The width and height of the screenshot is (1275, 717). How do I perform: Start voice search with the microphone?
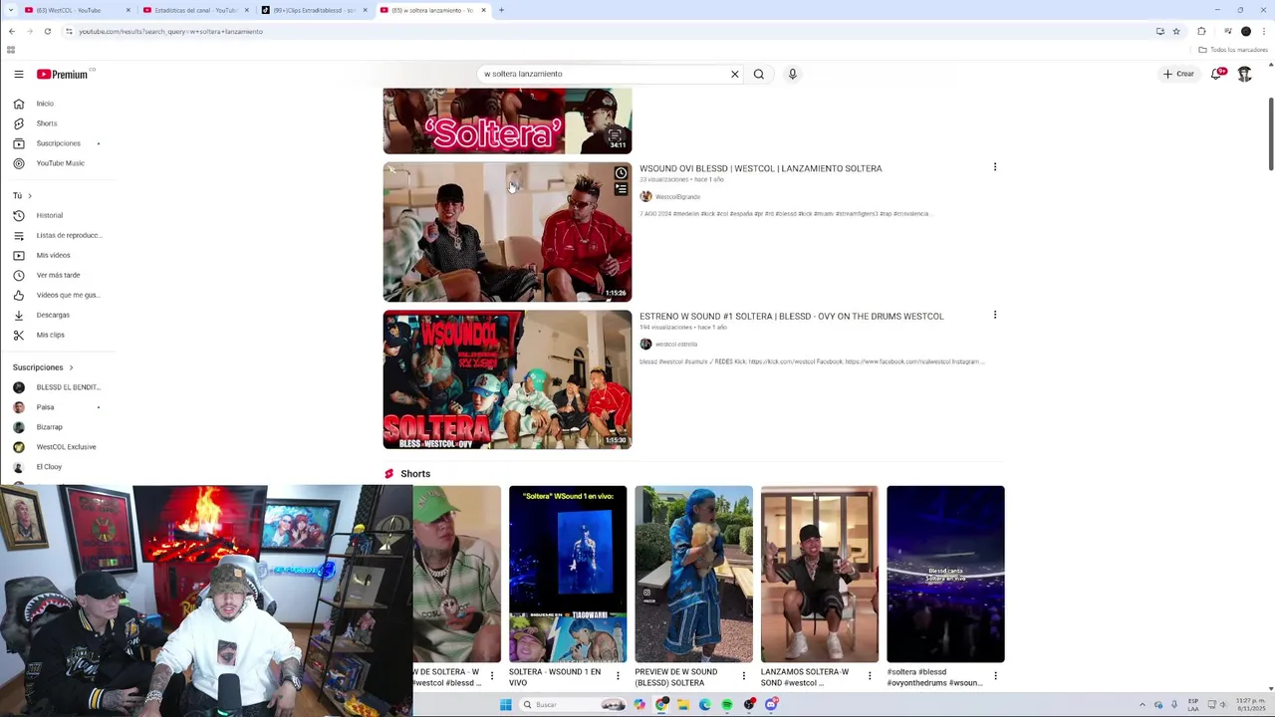click(793, 74)
